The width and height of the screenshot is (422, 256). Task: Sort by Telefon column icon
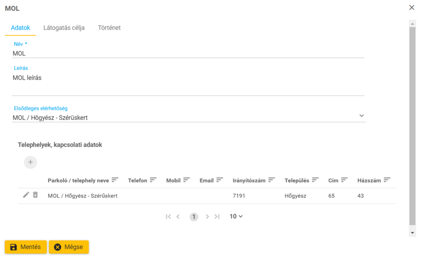[x=153, y=180]
